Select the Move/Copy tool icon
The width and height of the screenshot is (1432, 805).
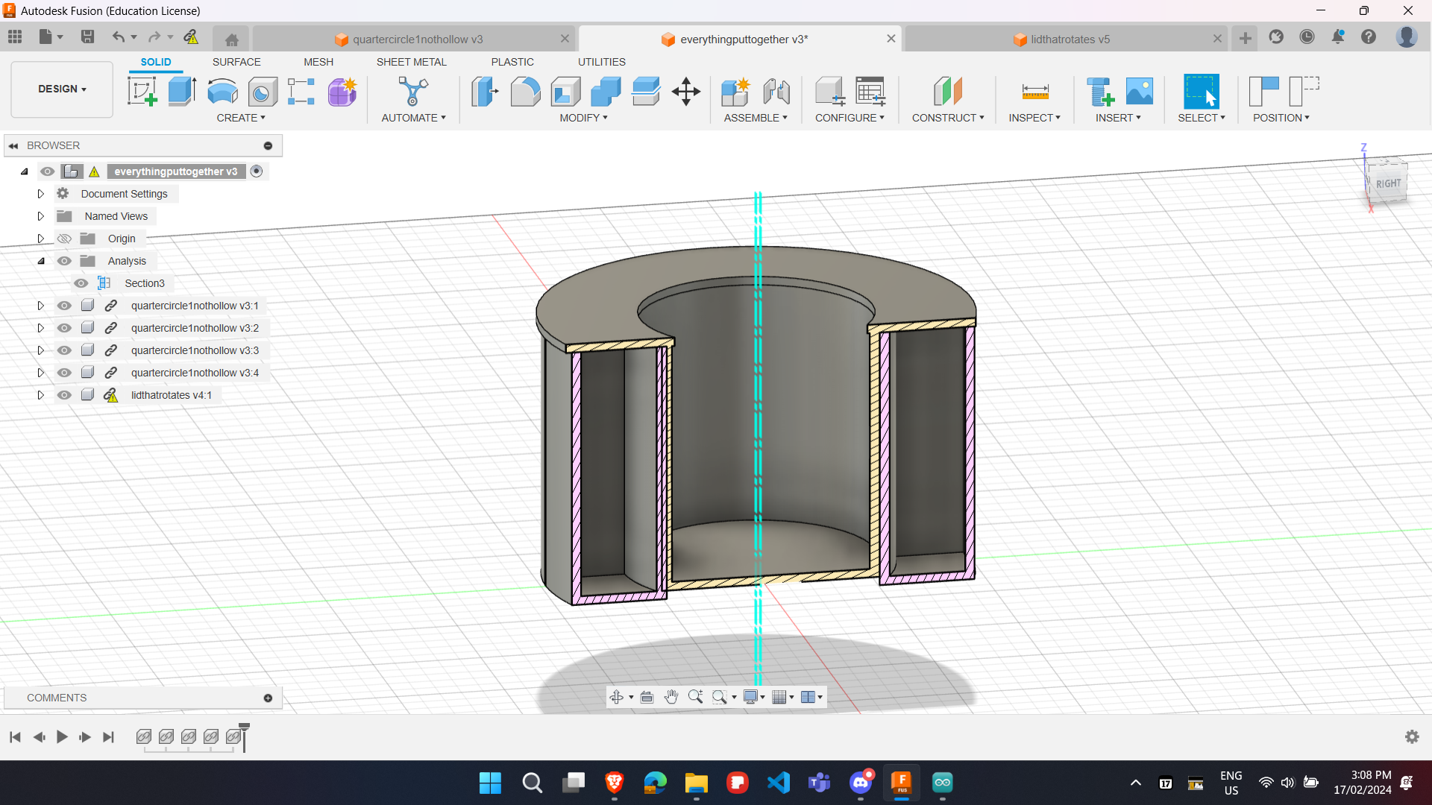click(x=685, y=92)
